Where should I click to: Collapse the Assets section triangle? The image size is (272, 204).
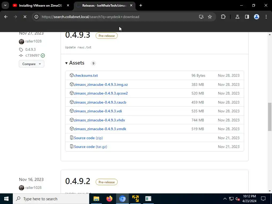click(66, 63)
